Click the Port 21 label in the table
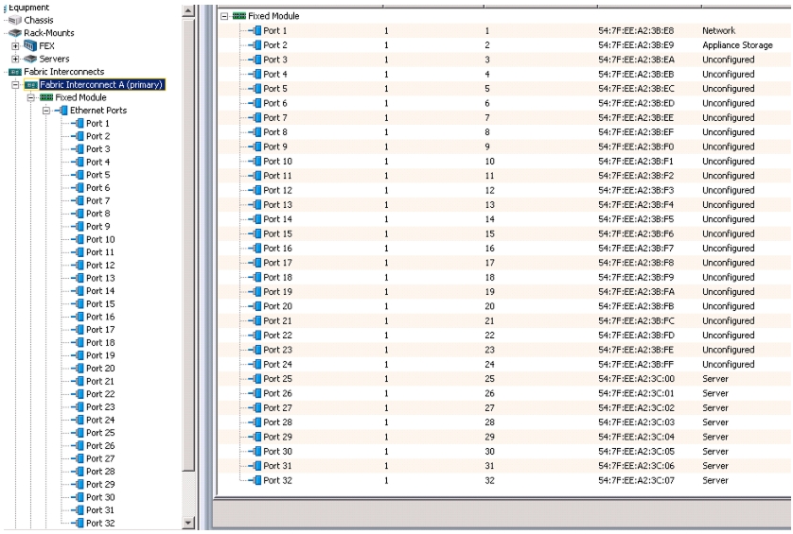 (277, 320)
